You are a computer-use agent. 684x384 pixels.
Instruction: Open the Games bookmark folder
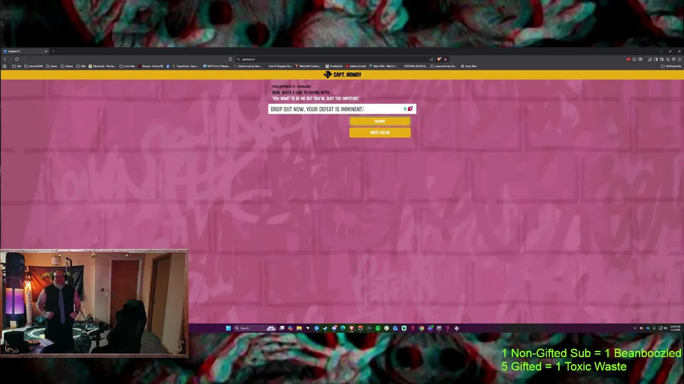click(x=67, y=66)
